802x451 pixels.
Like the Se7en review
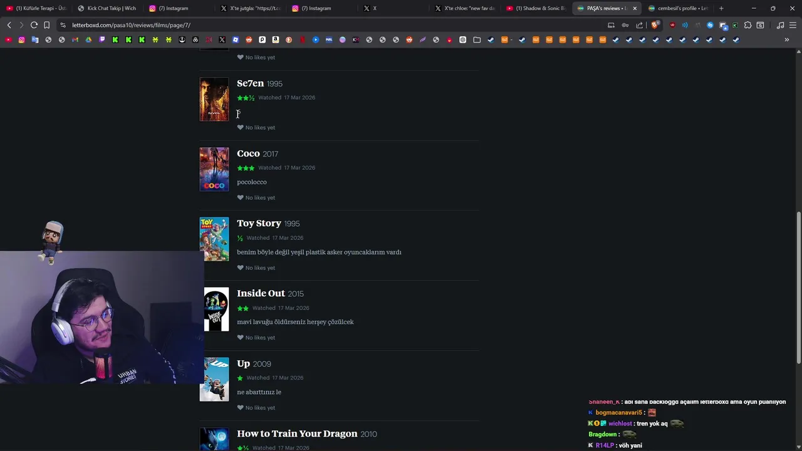pyautogui.click(x=240, y=127)
